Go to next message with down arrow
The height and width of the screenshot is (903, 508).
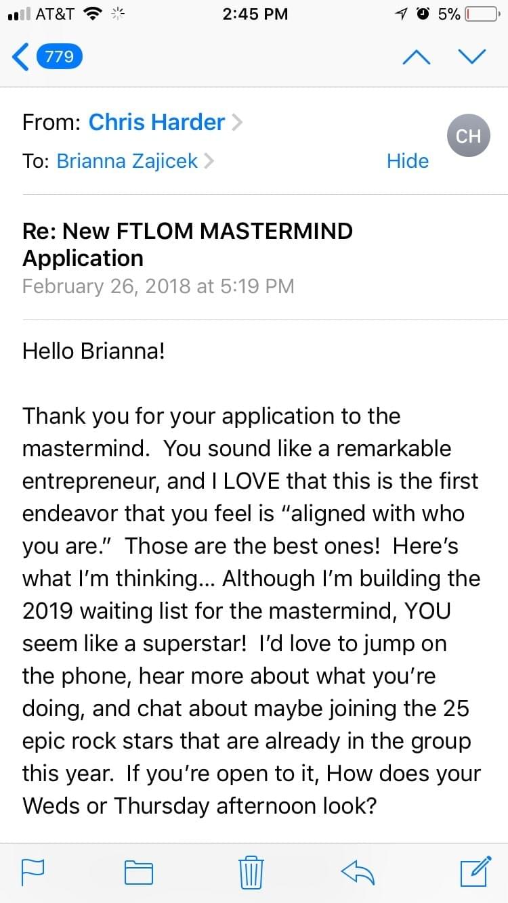click(x=472, y=57)
